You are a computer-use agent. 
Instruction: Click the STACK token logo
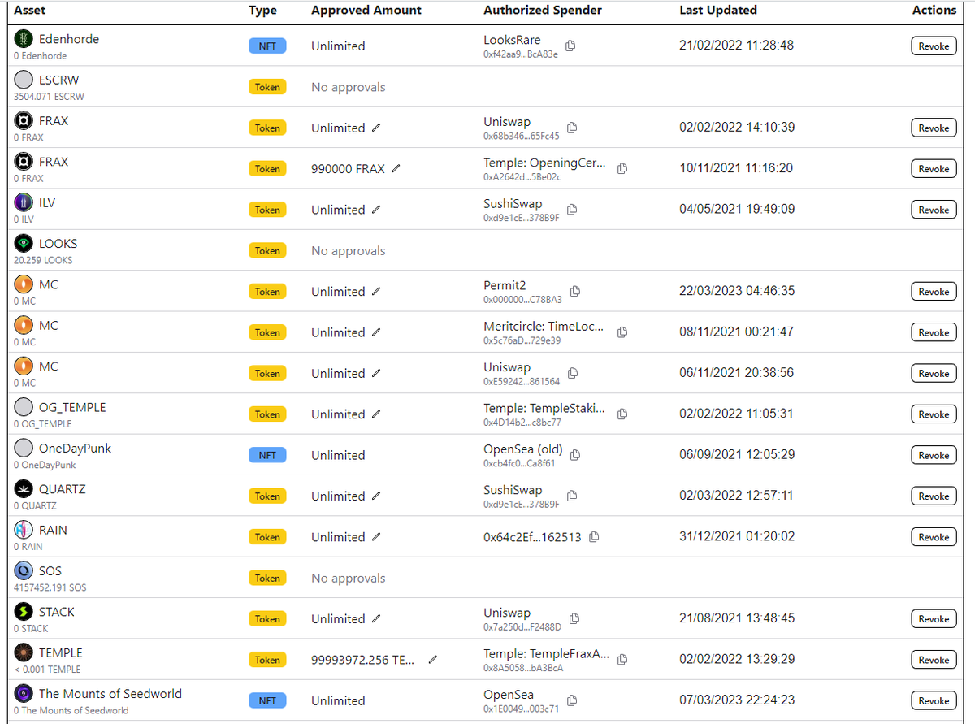(x=24, y=612)
